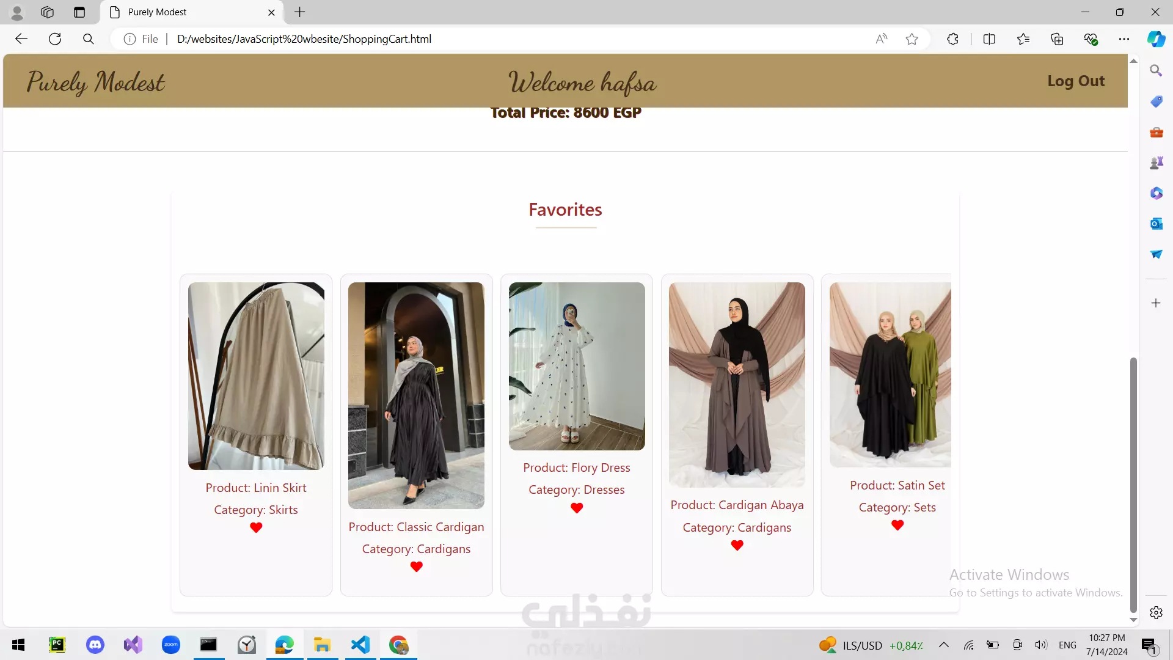Open sidebar Tools briefcase icon
1173x660 pixels.
[x=1156, y=132]
